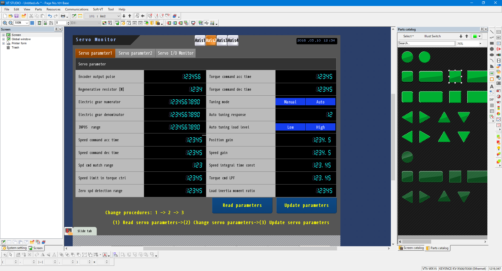Pin the Parts catalog panel

click(x=482, y=29)
